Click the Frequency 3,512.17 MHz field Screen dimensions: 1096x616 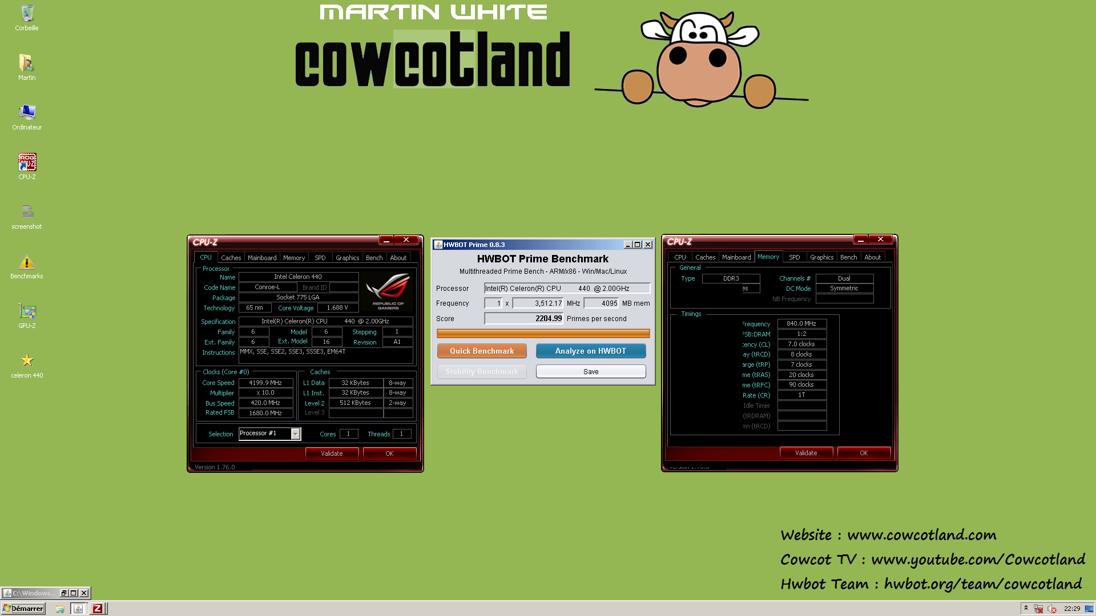click(x=538, y=303)
